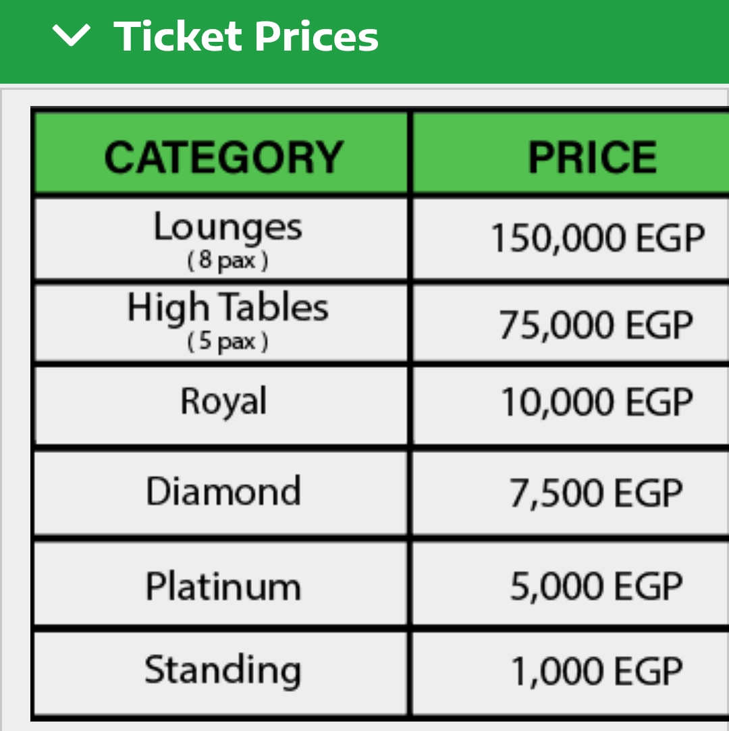The image size is (729, 731).
Task: Click the 1,000 EGP price
Action: (x=597, y=672)
